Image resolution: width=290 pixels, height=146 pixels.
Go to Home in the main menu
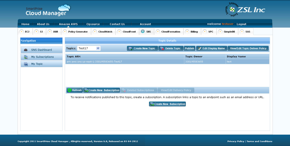pos(25,24)
